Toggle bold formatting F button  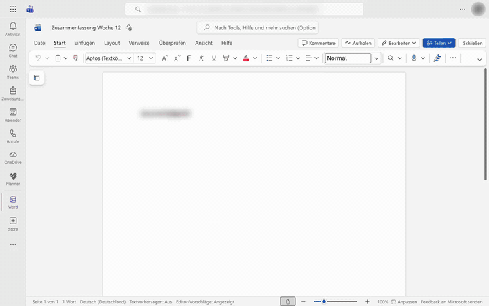coord(189,58)
